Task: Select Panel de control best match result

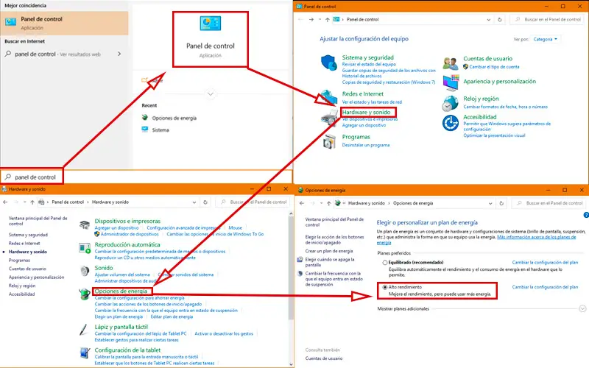Action: coord(64,23)
